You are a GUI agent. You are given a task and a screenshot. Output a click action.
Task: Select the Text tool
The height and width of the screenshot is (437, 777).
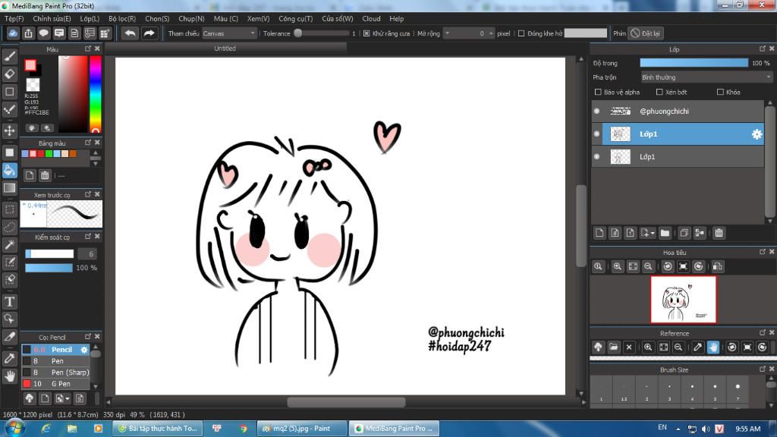(9, 301)
